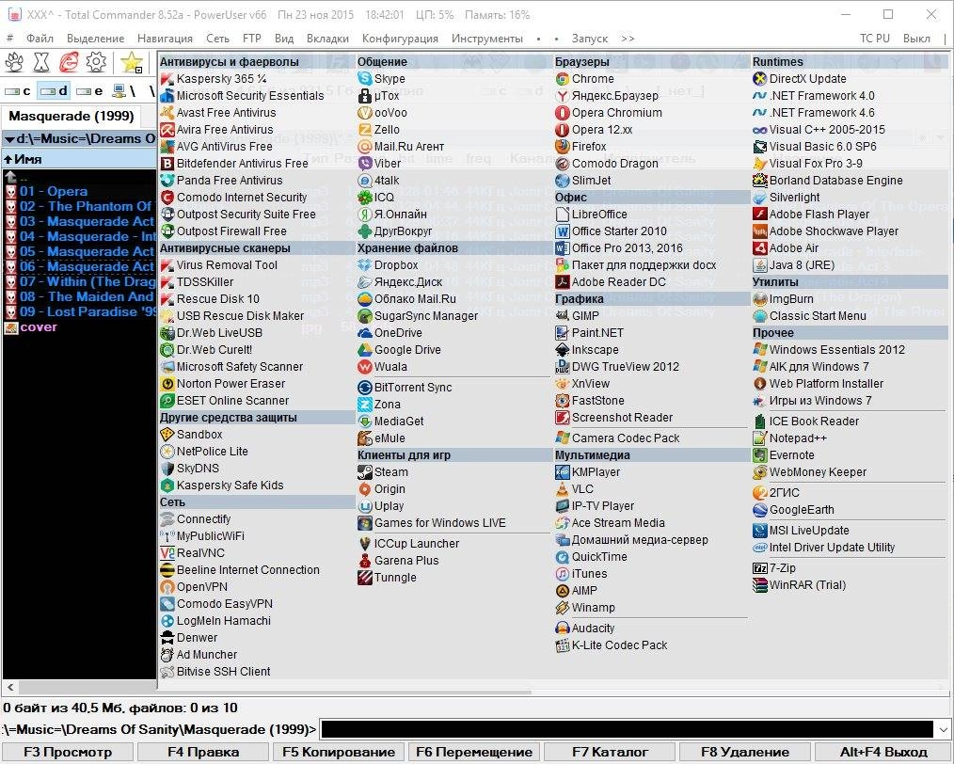
Task: Launch WinRAR (Trial) entry
Action: coord(800,584)
